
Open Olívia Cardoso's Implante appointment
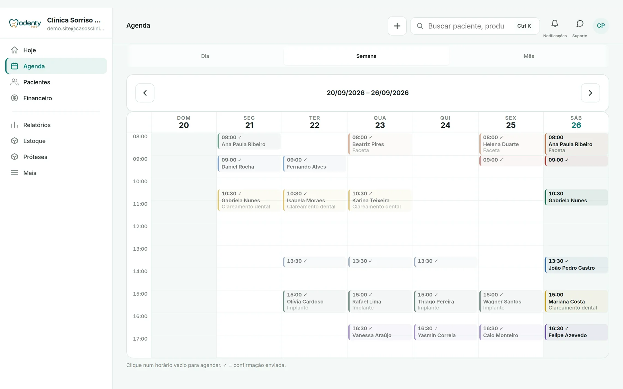315,301
